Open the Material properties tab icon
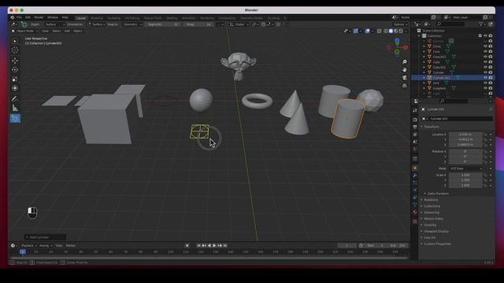 coord(415,211)
